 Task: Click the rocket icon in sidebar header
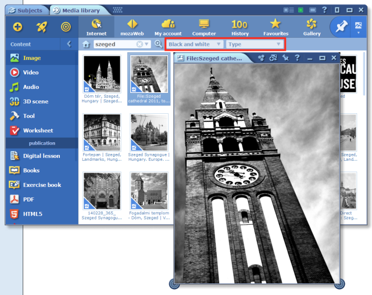coord(42,27)
